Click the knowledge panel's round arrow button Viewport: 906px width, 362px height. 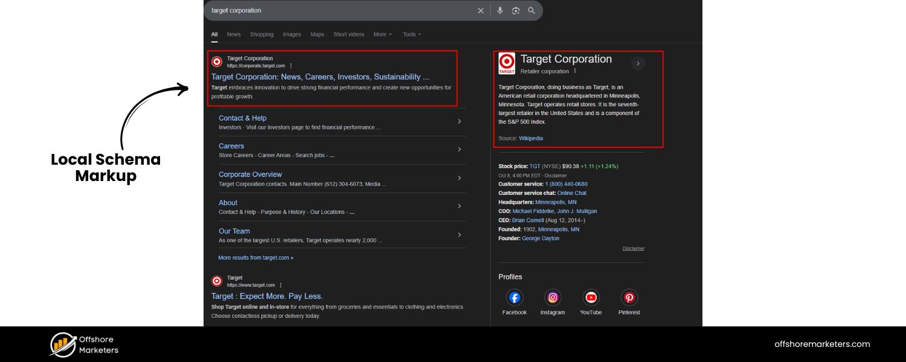[638, 63]
